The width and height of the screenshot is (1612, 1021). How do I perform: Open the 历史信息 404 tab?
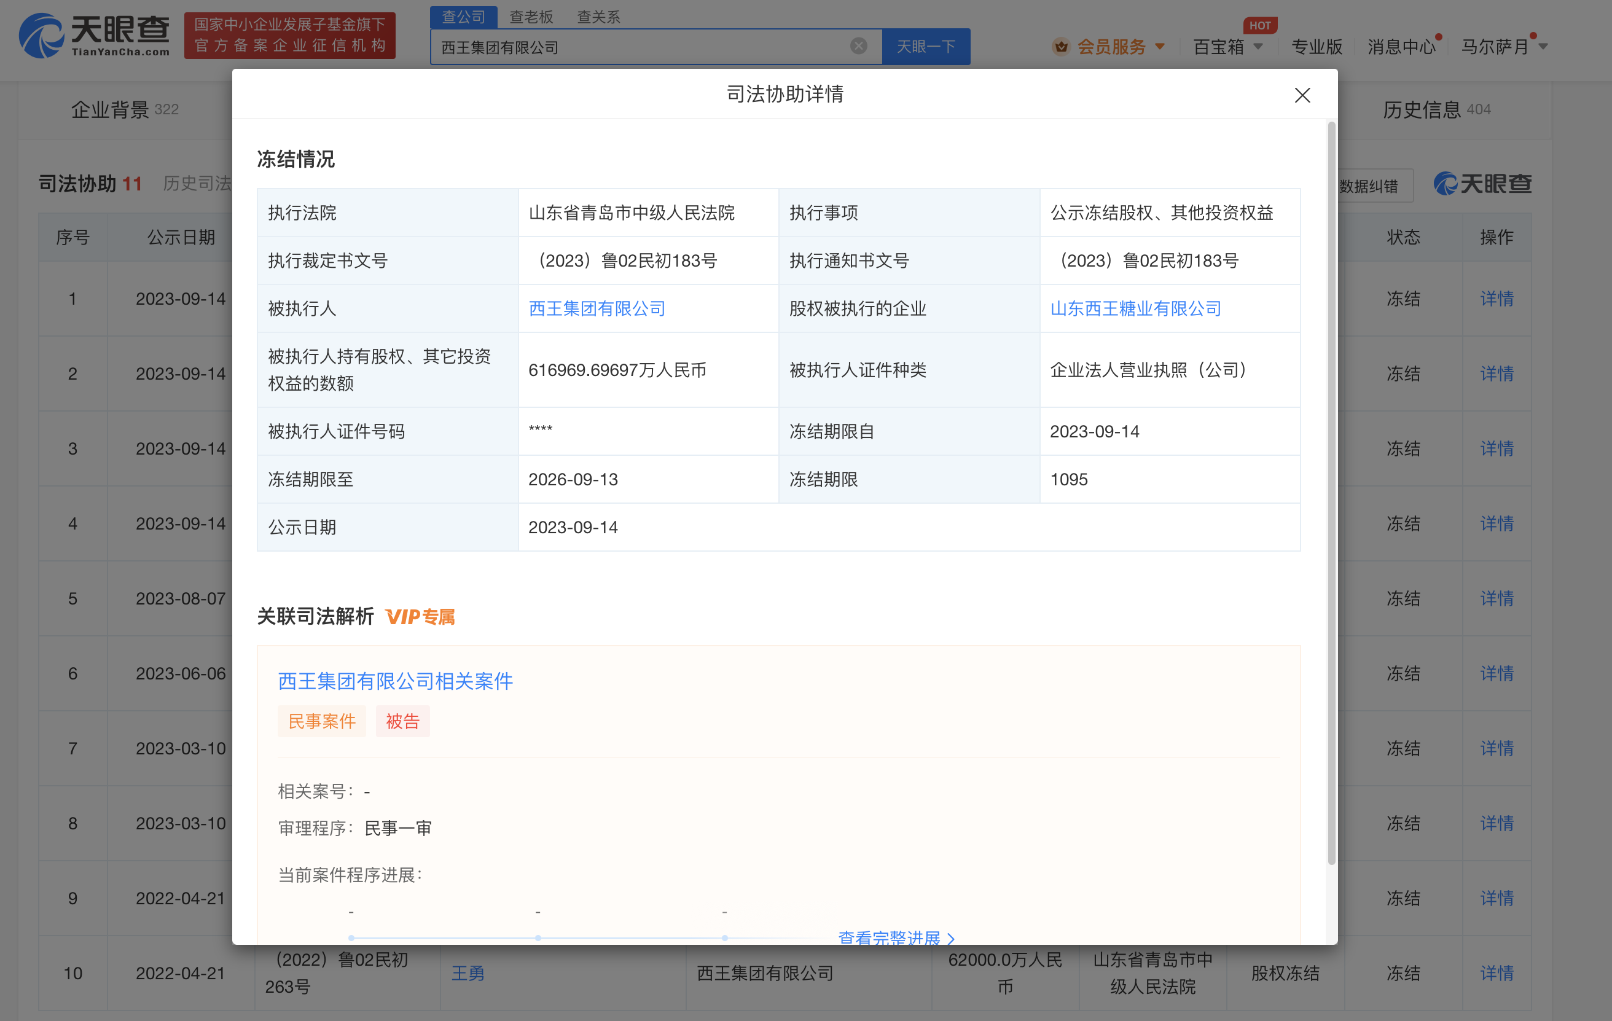pyautogui.click(x=1436, y=109)
